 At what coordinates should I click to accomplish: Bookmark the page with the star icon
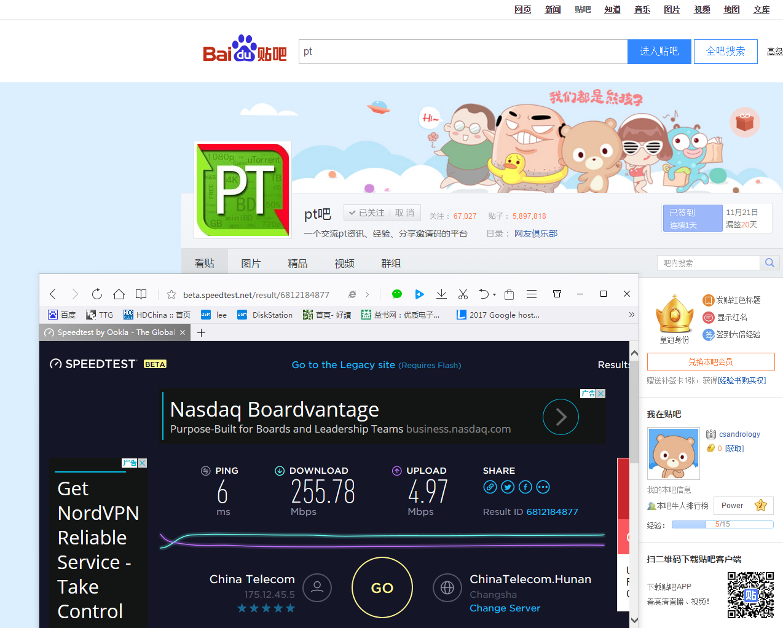(x=171, y=294)
